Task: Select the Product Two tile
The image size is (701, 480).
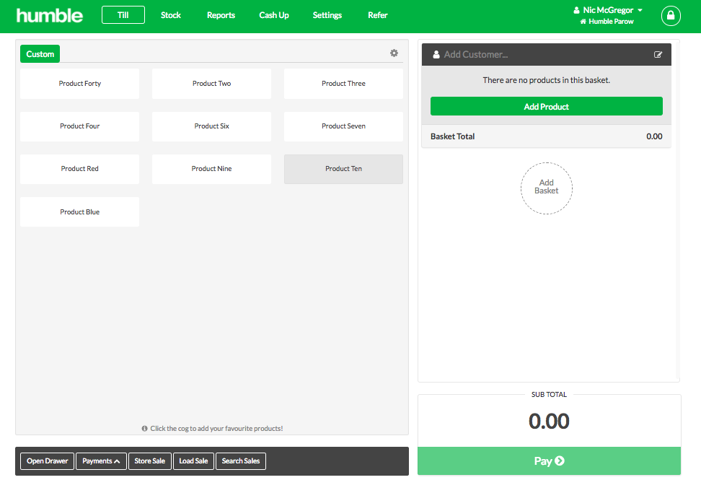Action: pyautogui.click(x=211, y=84)
